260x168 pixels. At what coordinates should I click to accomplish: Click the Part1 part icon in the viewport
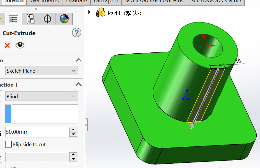coord(101,12)
